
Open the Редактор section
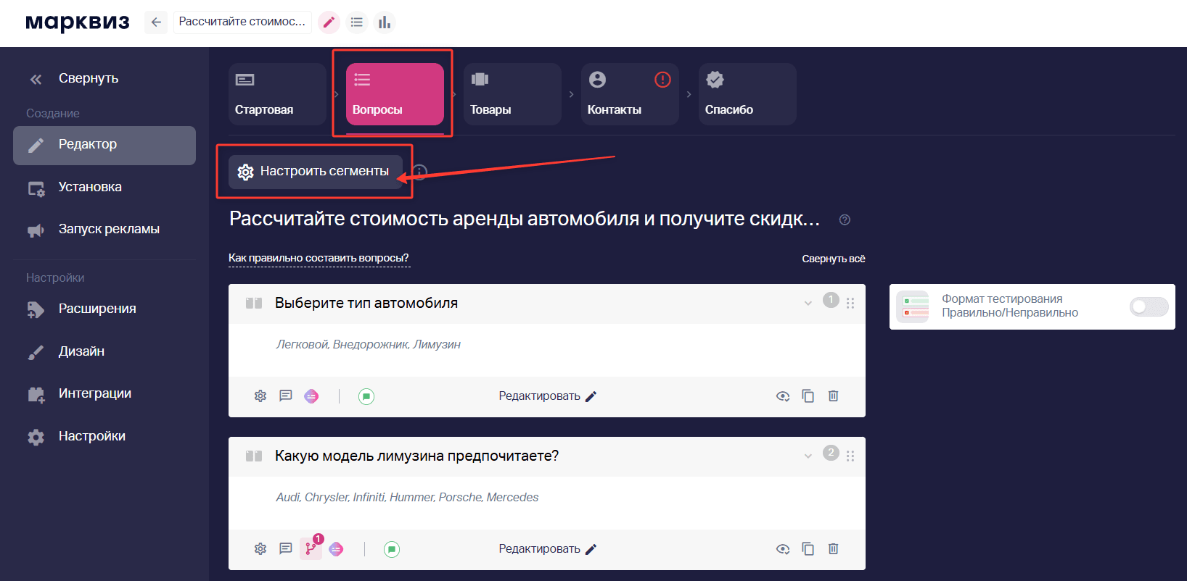[104, 145]
